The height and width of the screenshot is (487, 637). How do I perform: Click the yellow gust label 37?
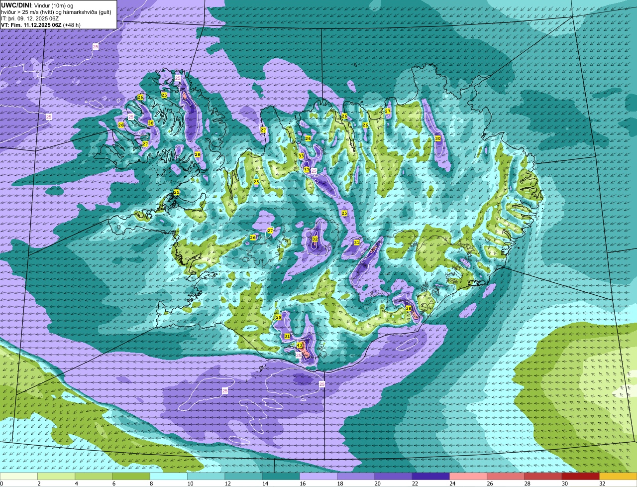[x=307, y=170]
